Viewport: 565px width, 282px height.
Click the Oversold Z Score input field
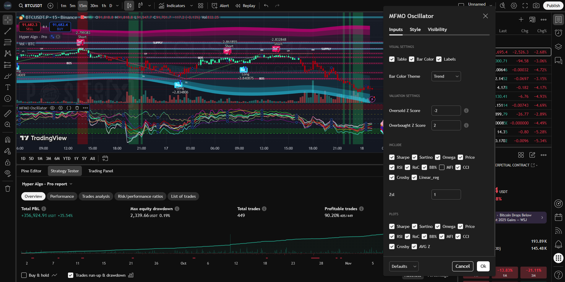click(x=446, y=111)
